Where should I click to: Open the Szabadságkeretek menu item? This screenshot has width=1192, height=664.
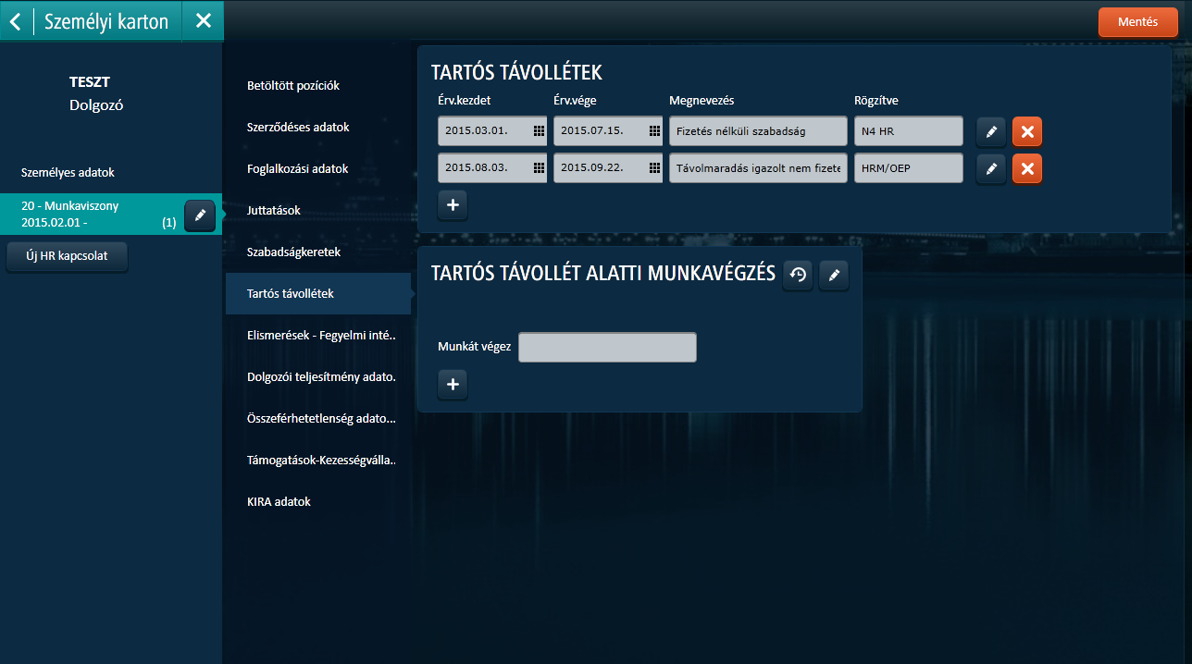(x=294, y=252)
